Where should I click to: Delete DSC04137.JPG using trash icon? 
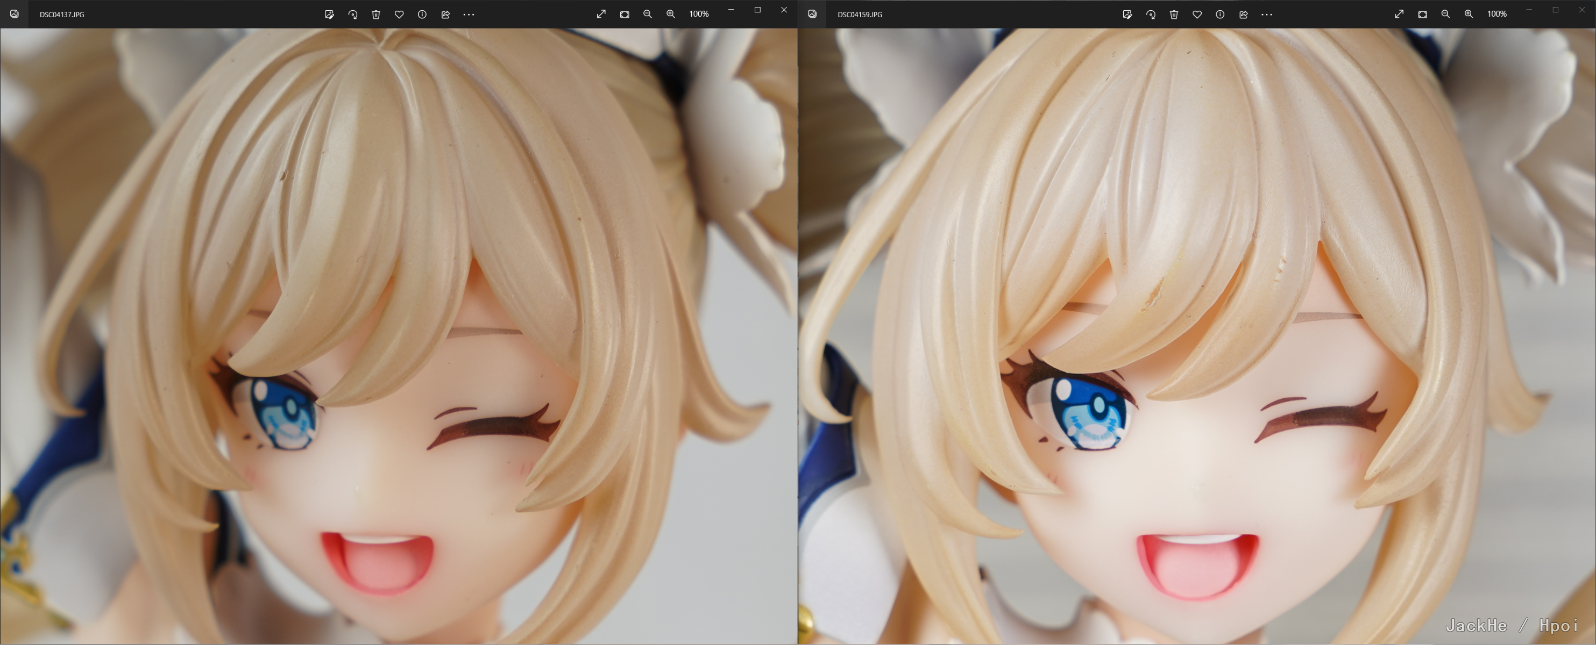pos(375,14)
